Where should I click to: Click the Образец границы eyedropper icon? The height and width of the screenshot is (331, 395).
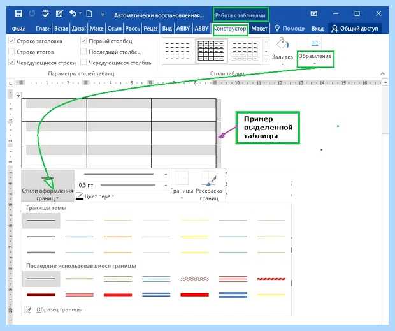(x=29, y=309)
